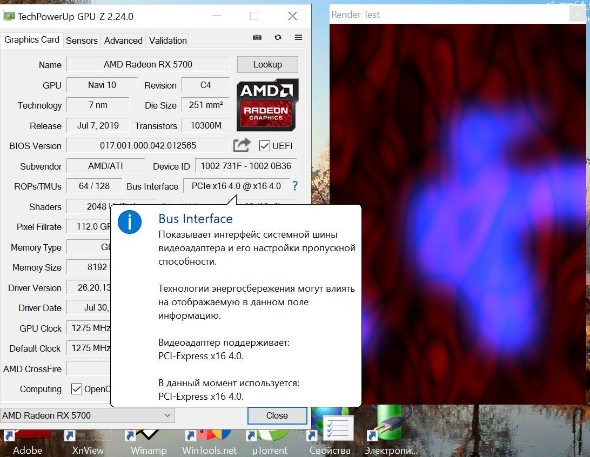Switch to the Sensors tab
Image resolution: width=590 pixels, height=457 pixels.
[x=82, y=41]
